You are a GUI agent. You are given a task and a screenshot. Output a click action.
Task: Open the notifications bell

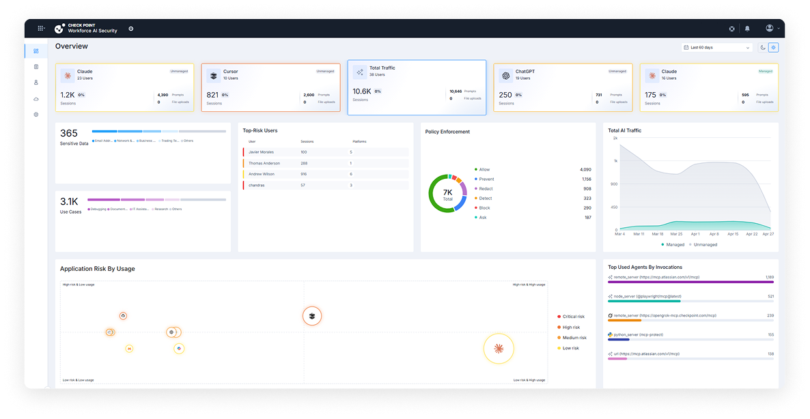tap(747, 29)
